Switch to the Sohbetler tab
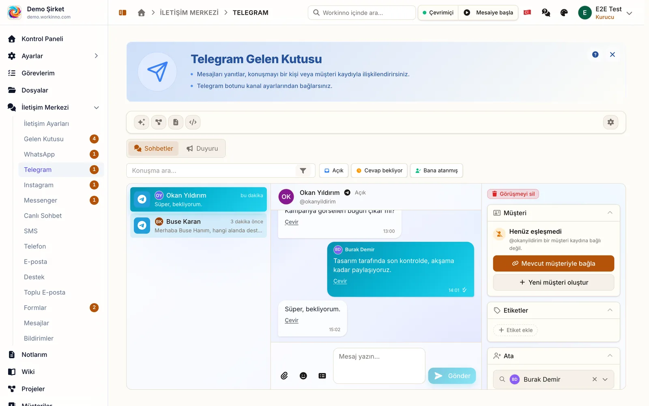This screenshot has height=406, width=649. pos(153,149)
